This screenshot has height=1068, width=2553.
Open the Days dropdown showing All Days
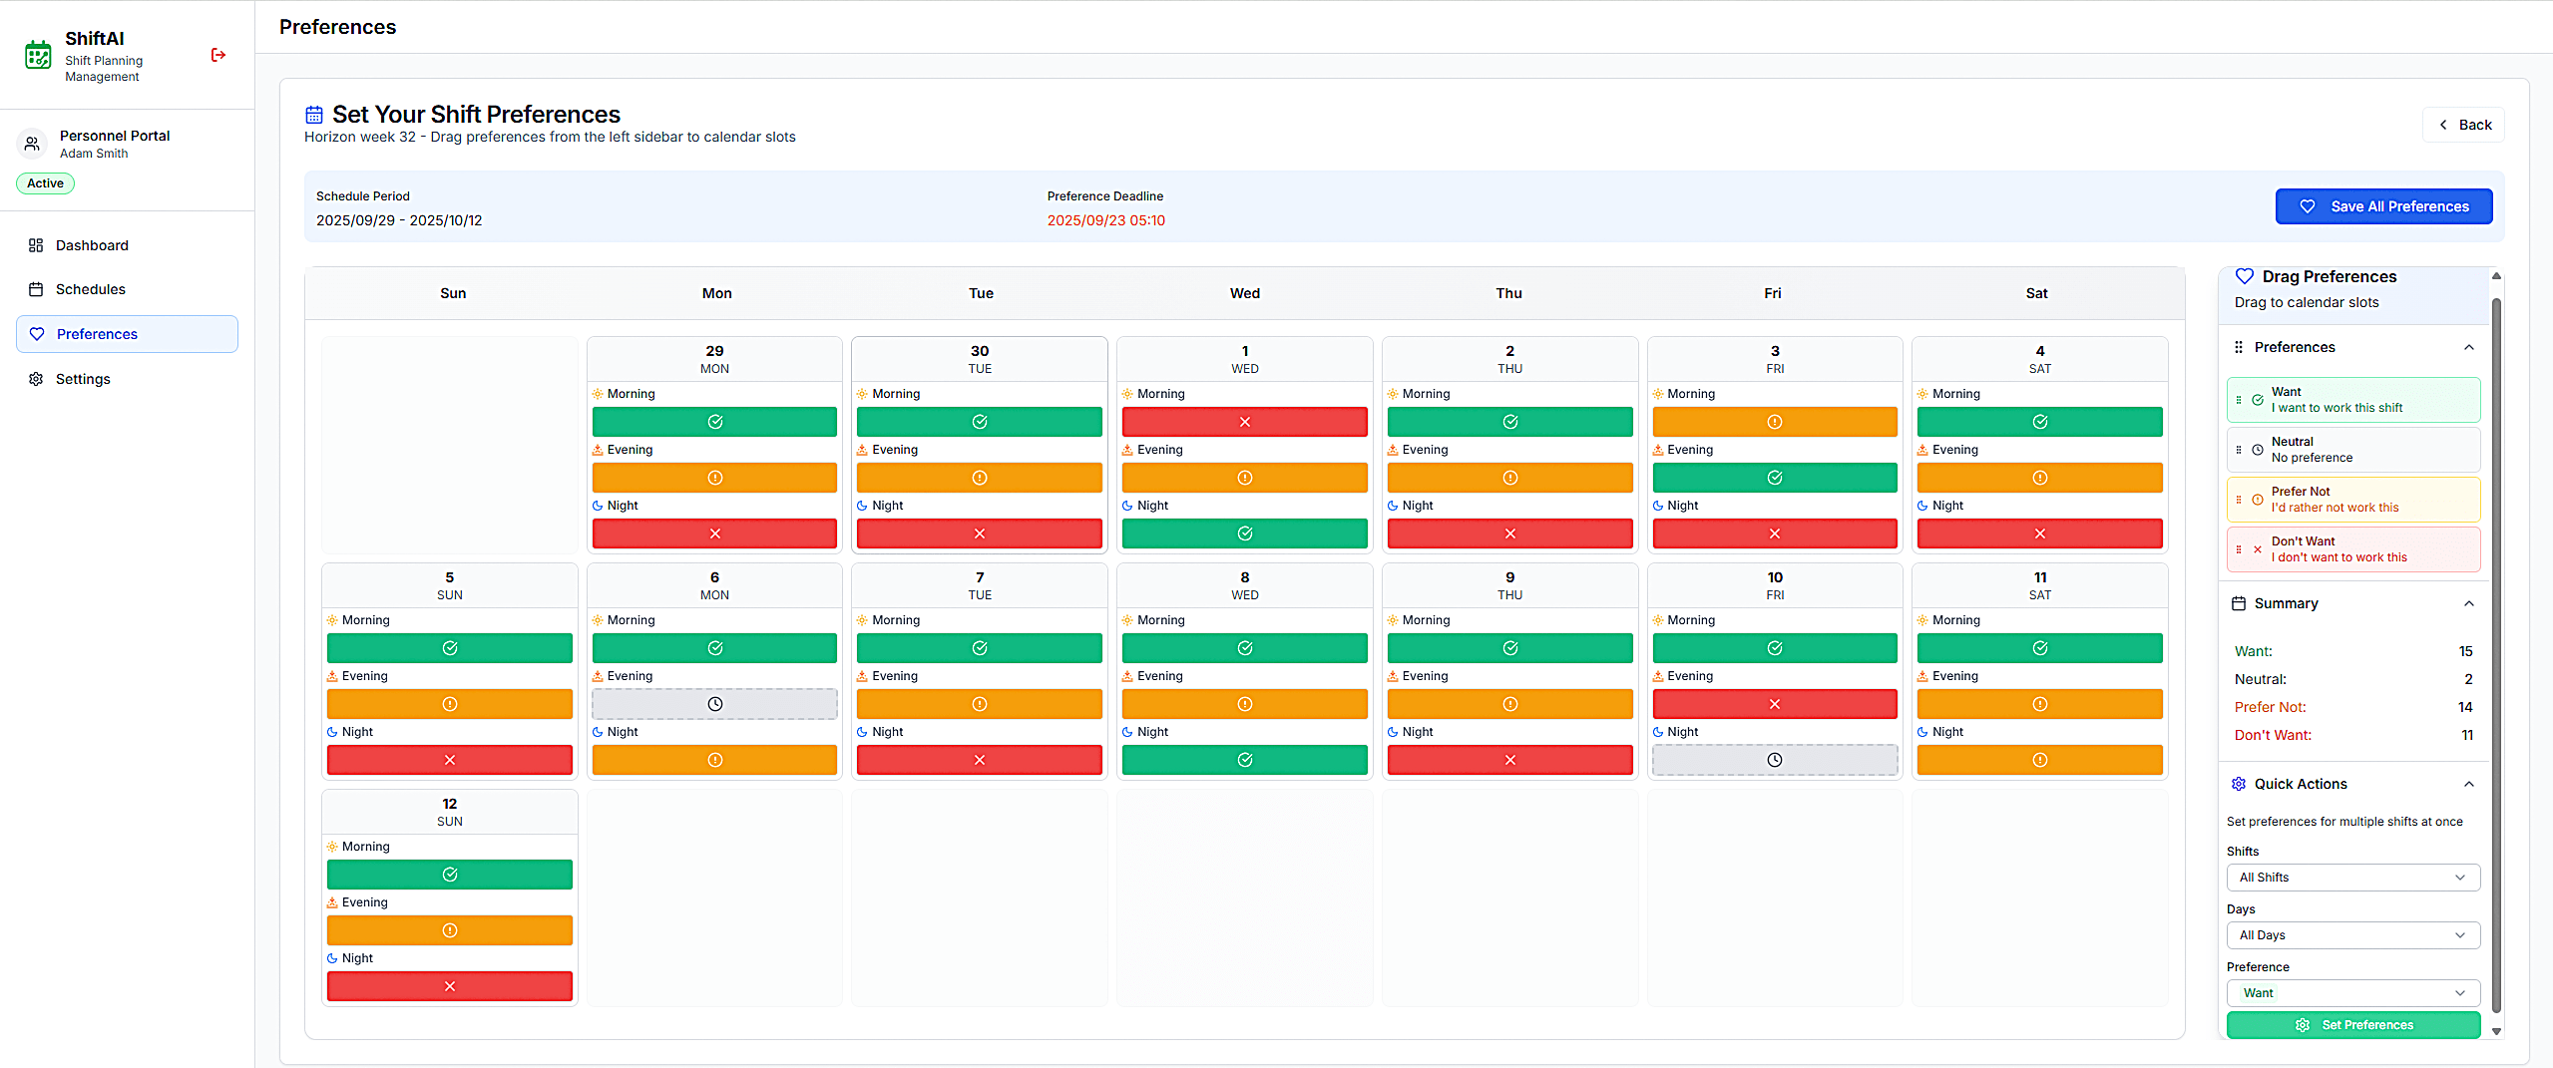tap(2352, 935)
